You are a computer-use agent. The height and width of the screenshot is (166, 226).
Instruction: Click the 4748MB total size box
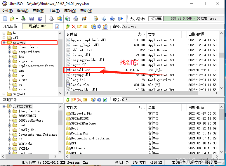(x=156, y=19)
